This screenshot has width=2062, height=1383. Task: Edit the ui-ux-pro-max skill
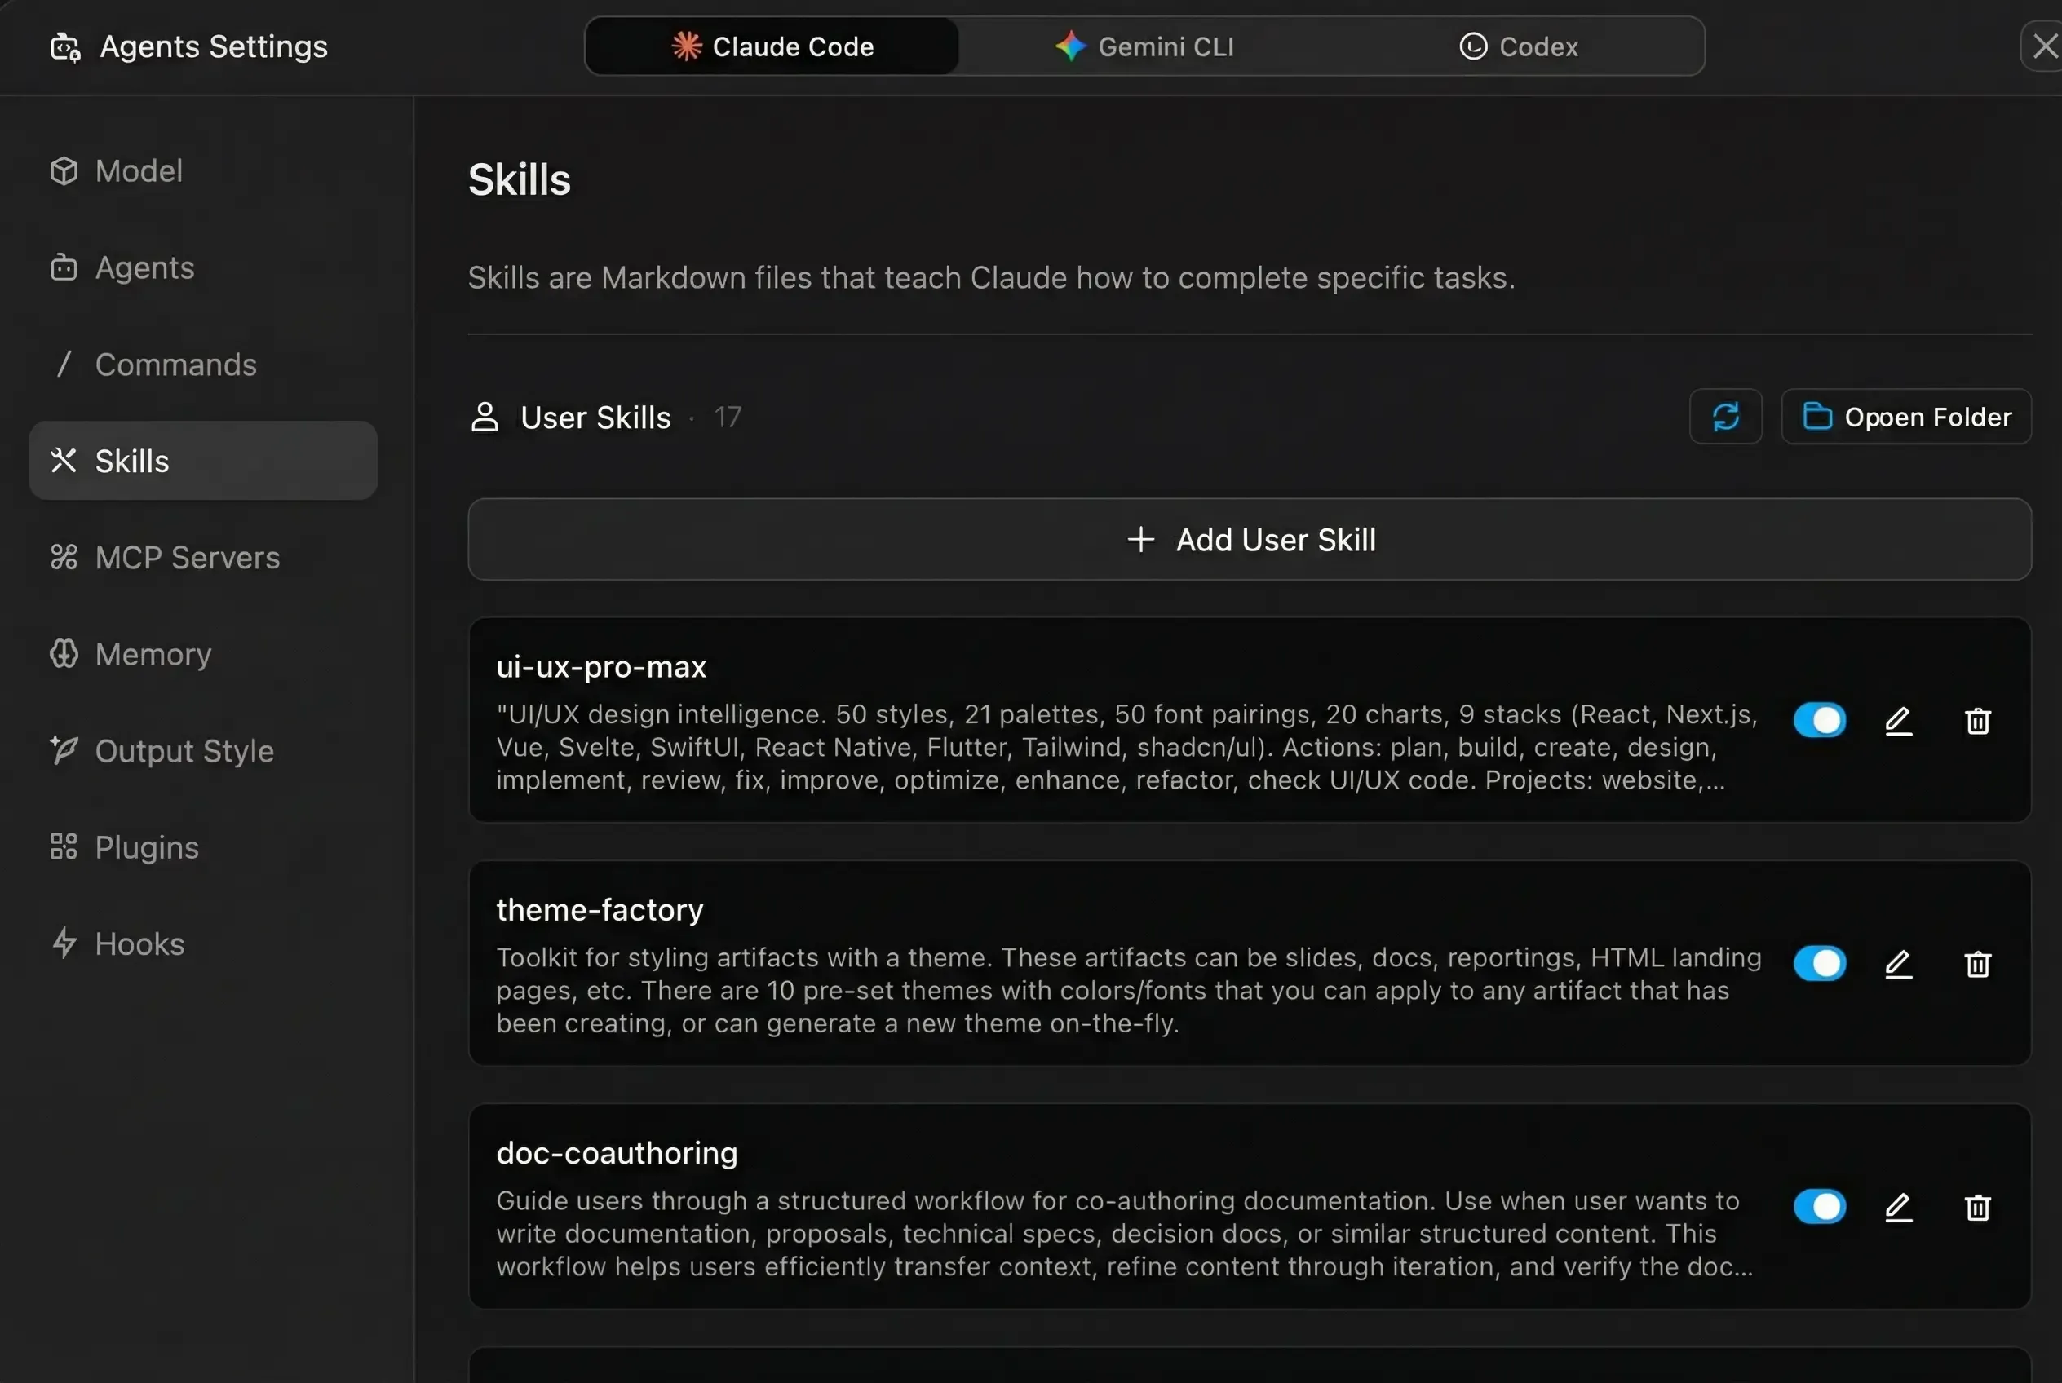pos(1899,721)
